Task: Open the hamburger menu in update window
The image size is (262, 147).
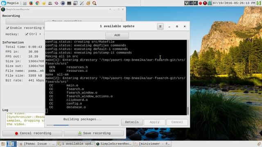Action: pyautogui.click(x=160, y=26)
